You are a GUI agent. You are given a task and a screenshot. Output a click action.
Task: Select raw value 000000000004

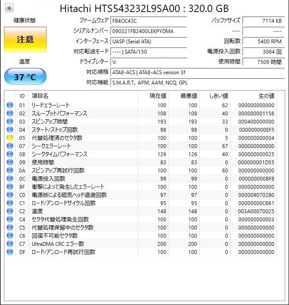[x=256, y=138]
